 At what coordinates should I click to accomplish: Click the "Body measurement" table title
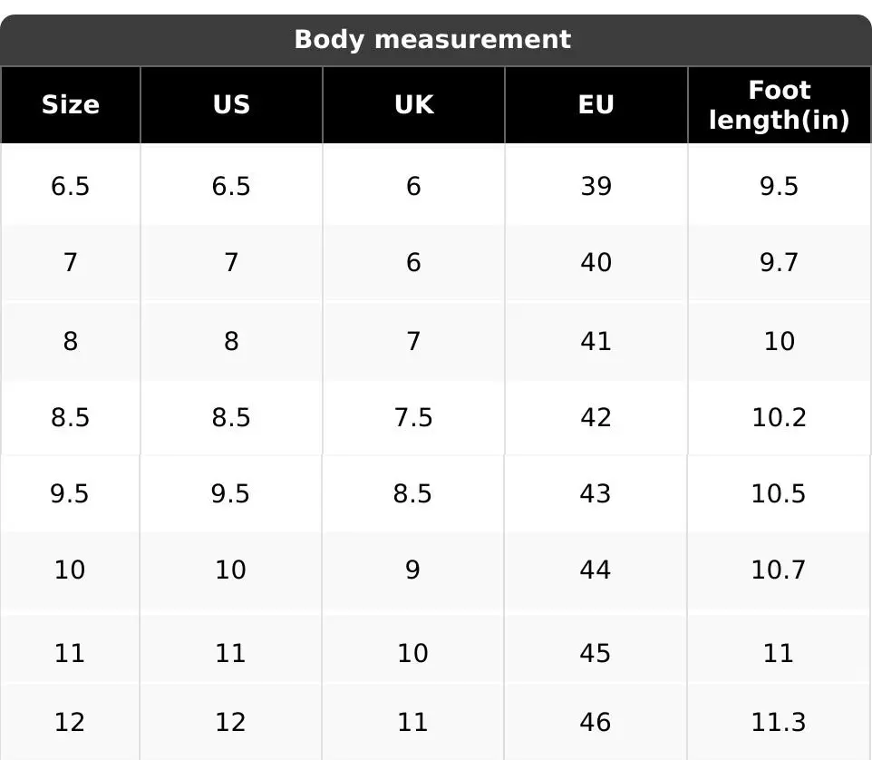[432, 40]
